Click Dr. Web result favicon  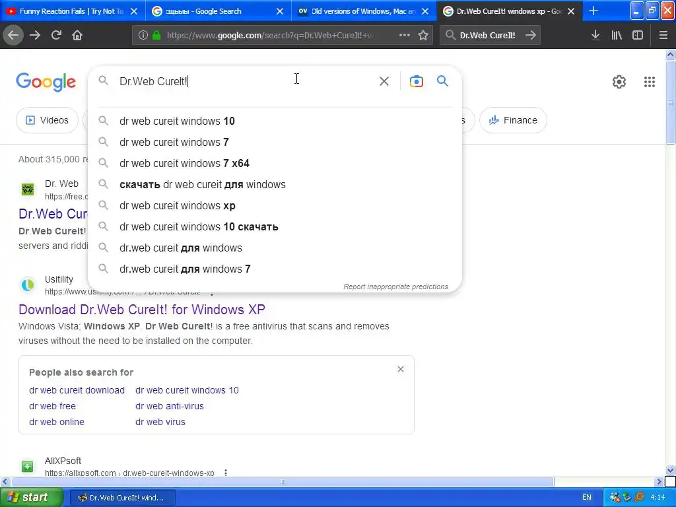coord(28,189)
